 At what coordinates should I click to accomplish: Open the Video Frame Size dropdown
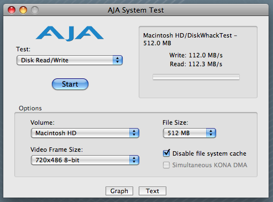[85, 160]
